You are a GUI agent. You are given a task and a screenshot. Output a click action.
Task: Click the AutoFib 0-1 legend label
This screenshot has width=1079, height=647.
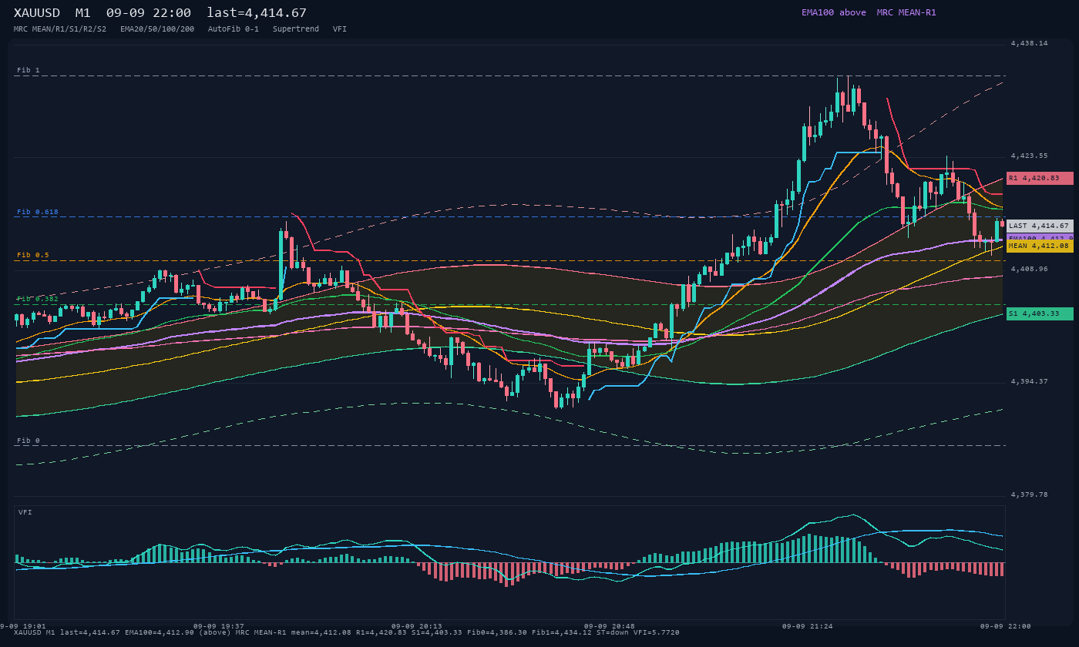[234, 28]
